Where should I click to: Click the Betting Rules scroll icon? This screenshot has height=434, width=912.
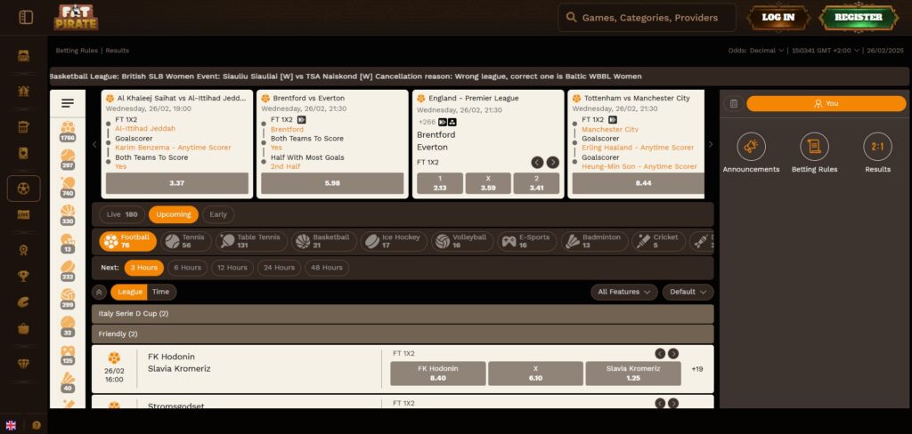(814, 147)
